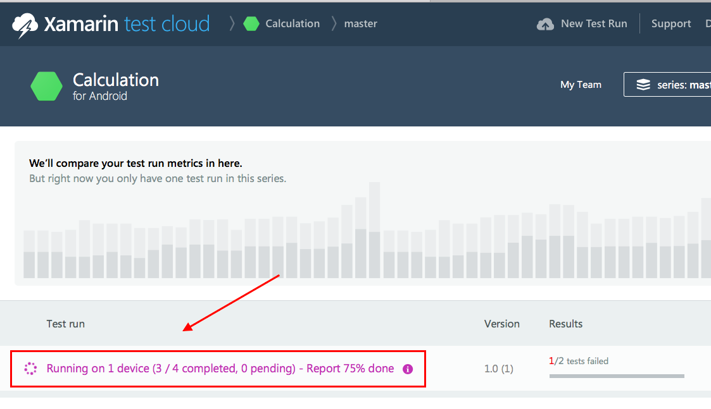
Task: Click the results progress bar
Action: 617,376
